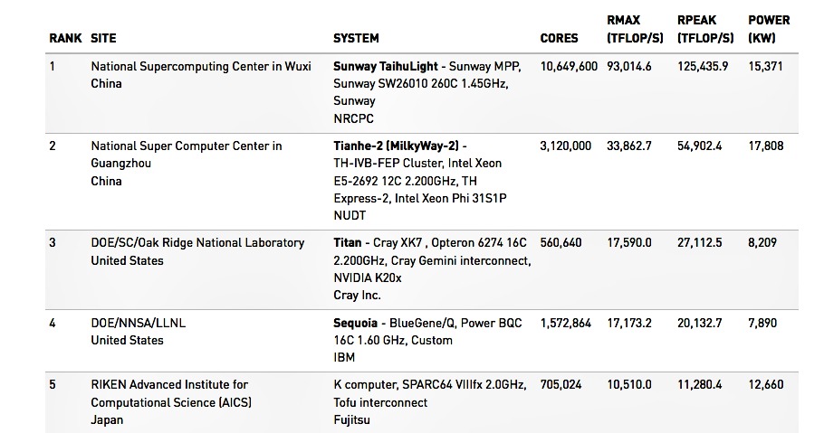Select the 17,808 power value

pyautogui.click(x=766, y=146)
